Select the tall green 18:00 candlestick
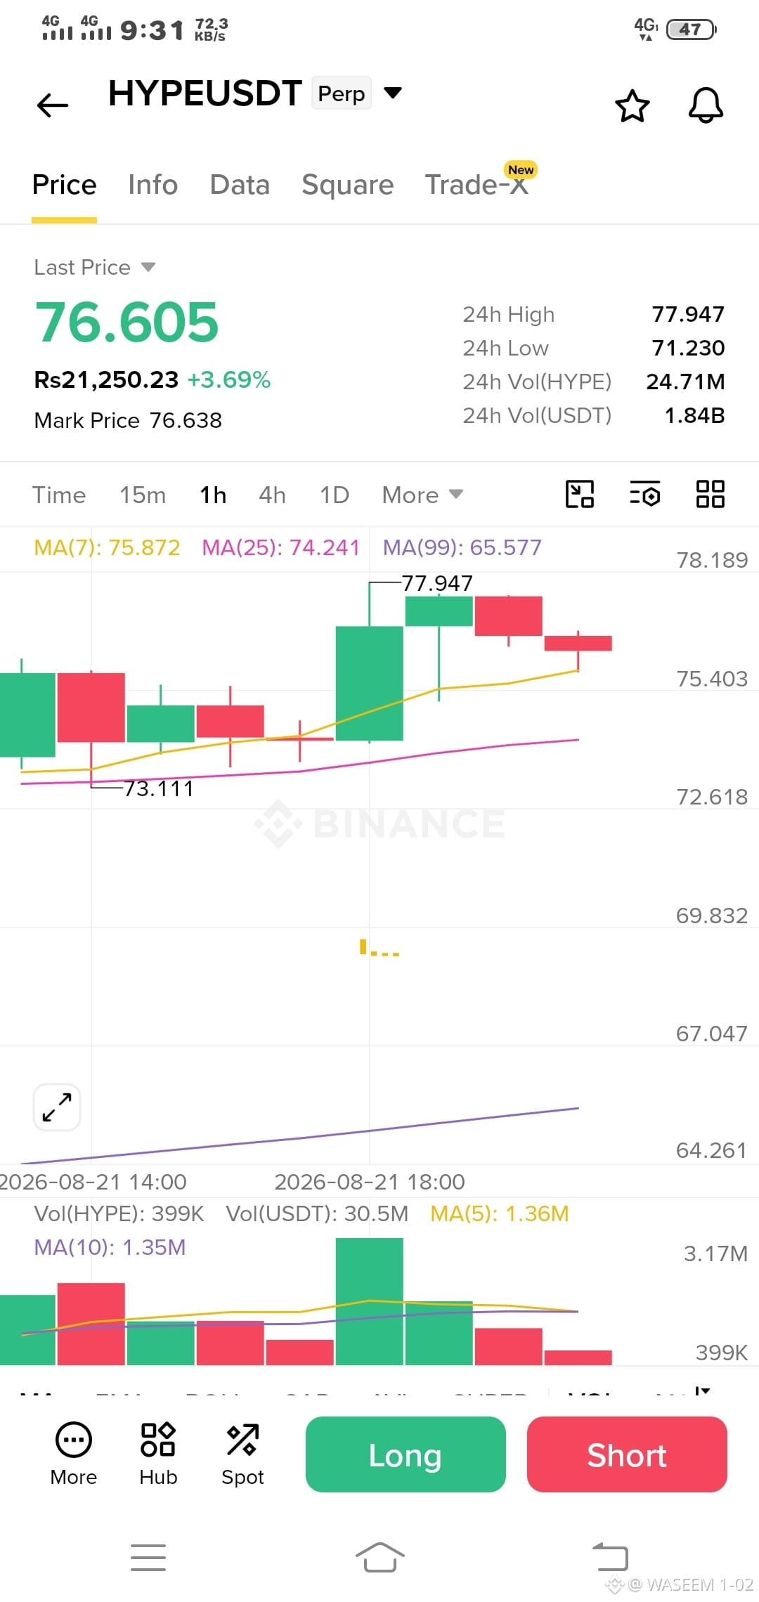This screenshot has width=759, height=1602. 370,683
